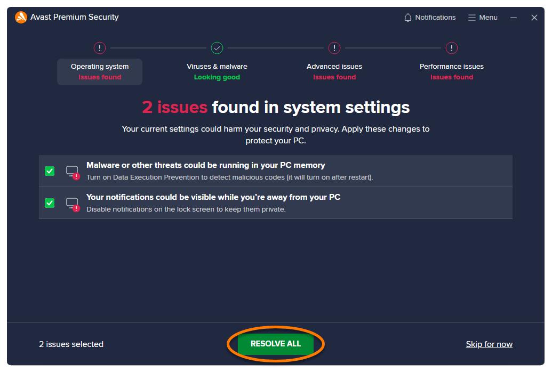The image size is (552, 372).
Task: Click '2 issues found in system settings' heading
Action: click(x=276, y=107)
